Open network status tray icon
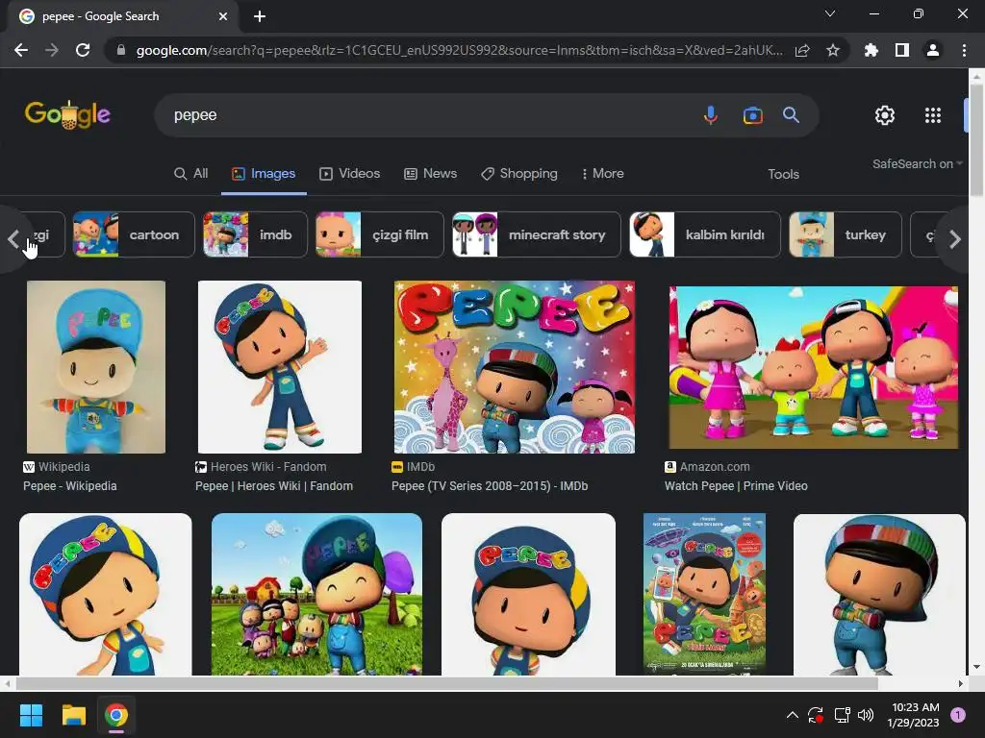Screen dimensions: 985x738 (x=842, y=715)
